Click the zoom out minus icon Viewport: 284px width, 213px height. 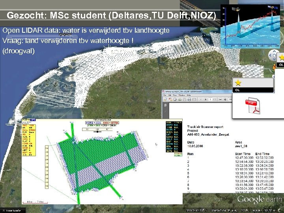[220, 99]
